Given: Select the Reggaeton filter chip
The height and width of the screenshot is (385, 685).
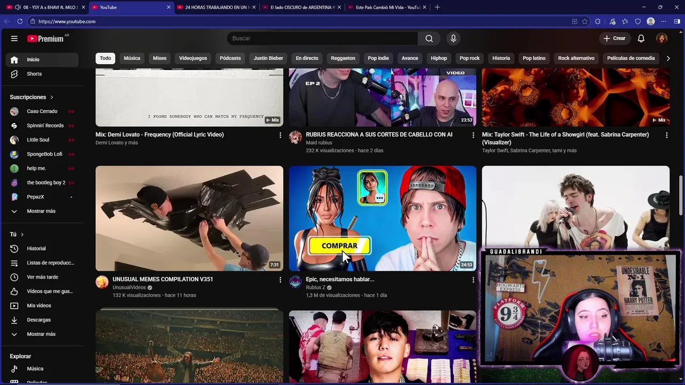Looking at the screenshot, I should [343, 58].
